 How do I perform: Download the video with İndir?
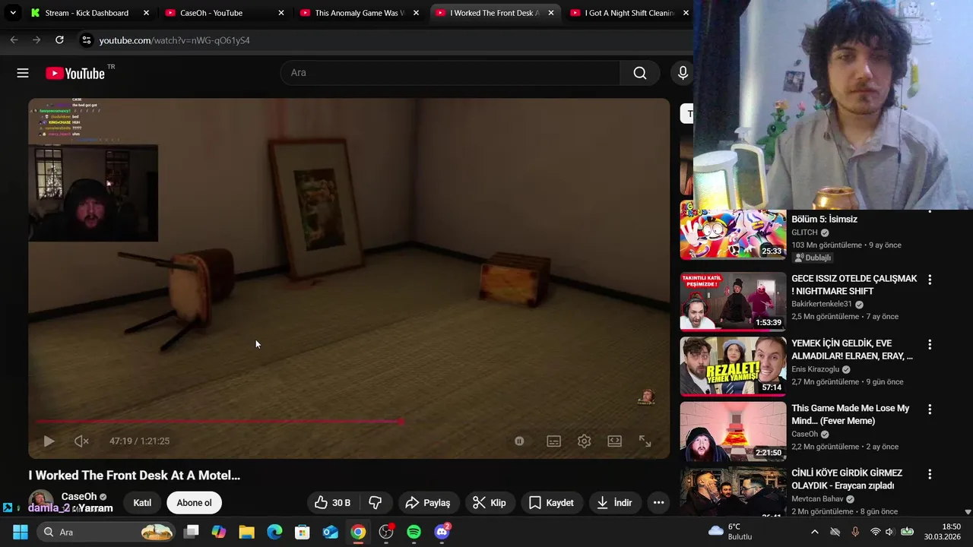point(615,502)
